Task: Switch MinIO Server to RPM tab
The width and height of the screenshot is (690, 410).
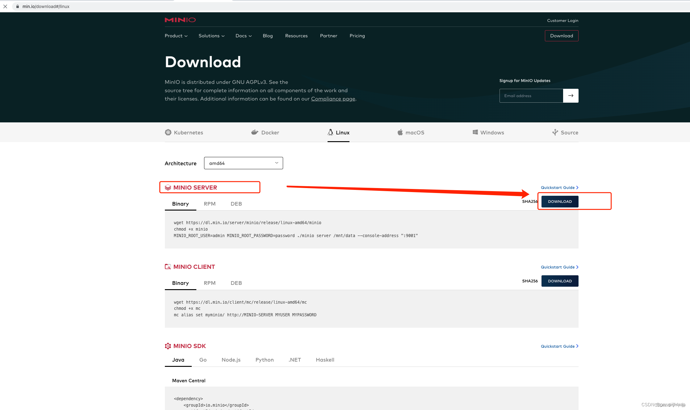Action: 210,204
